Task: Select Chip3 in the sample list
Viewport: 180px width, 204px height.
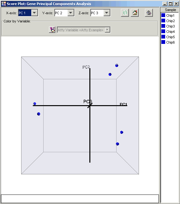Action: click(x=171, y=26)
